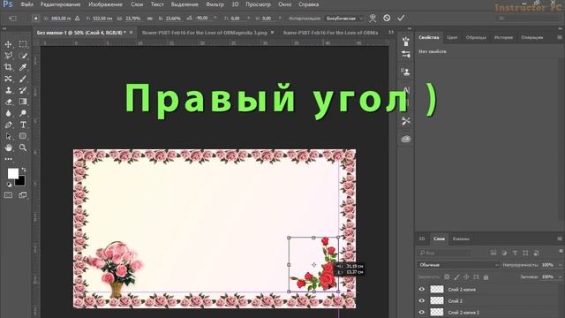
Task: Change screen mode icon in toolbar
Action: point(23,195)
